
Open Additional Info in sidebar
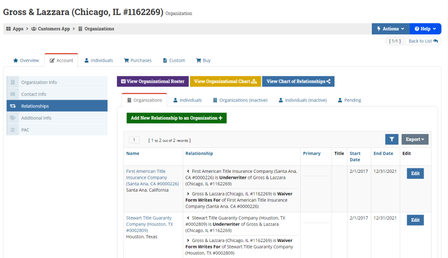[x=57, y=118]
